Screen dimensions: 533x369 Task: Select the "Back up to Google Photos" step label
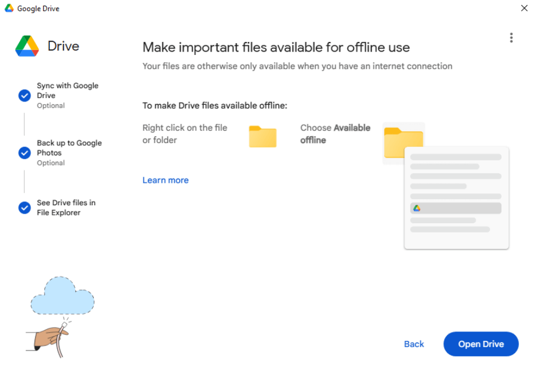(69, 148)
